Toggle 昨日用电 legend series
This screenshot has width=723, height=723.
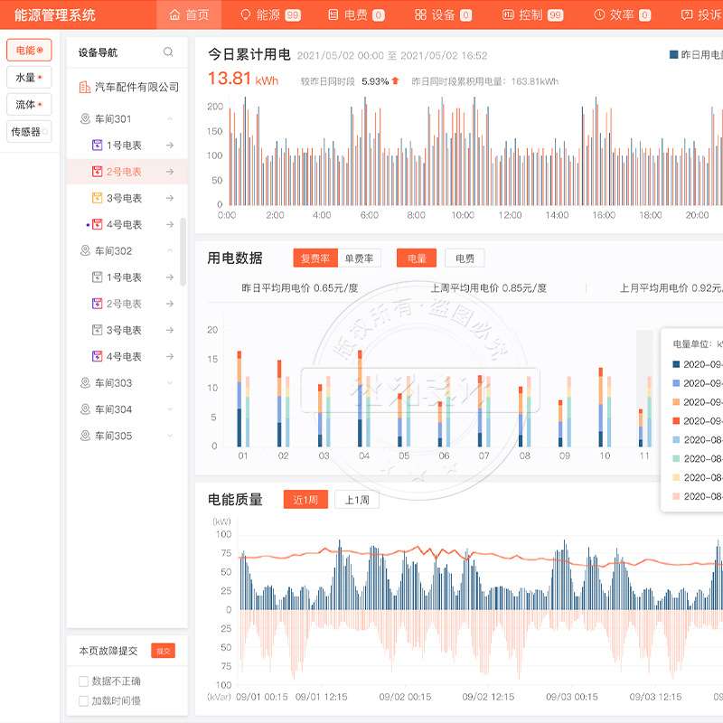(696, 54)
